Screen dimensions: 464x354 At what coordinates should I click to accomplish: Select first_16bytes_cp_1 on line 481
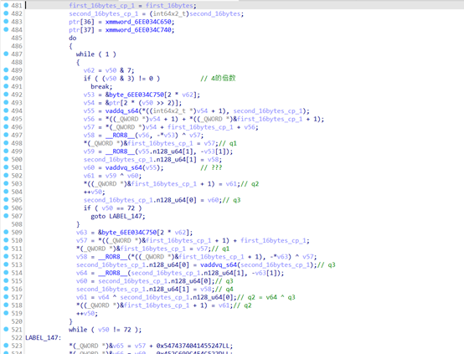tap(101, 6)
